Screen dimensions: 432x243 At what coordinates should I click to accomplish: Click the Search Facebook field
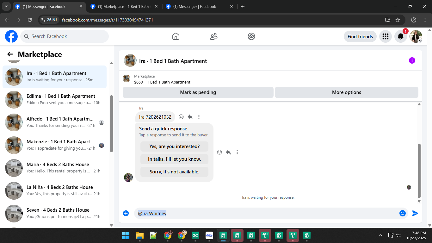[65, 36]
